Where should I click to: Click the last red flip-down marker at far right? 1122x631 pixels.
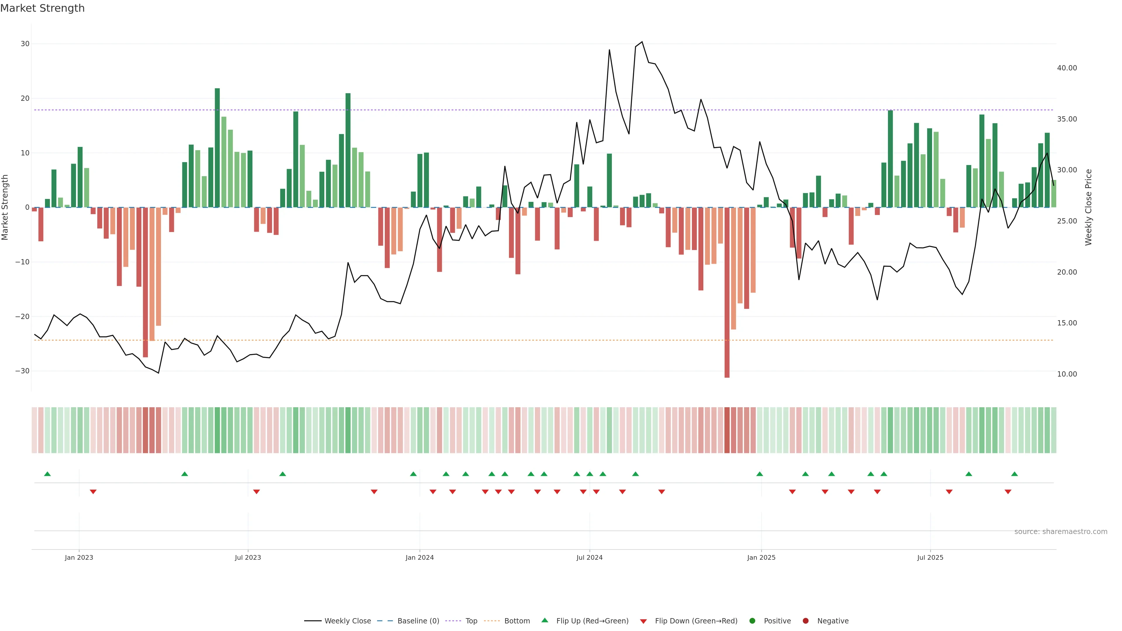(1008, 492)
